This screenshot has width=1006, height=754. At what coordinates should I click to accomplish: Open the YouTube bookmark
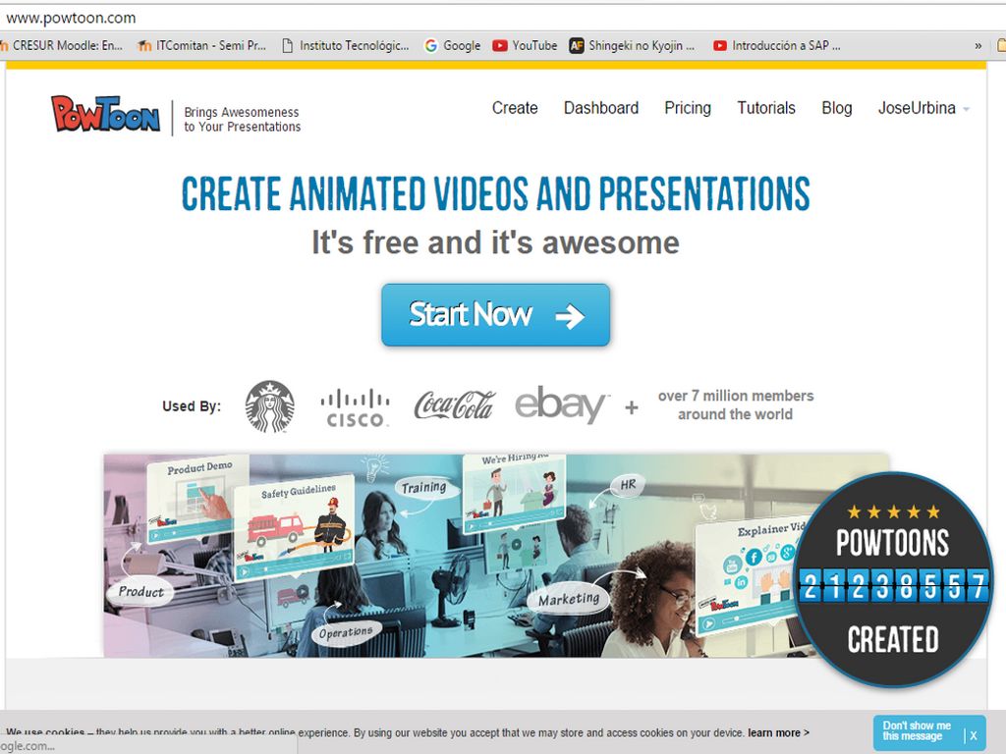tap(525, 45)
